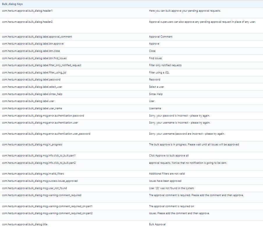The image size is (263, 227).
Task: Click the 'The approval comment is required on' value
Action: click(x=171, y=206)
